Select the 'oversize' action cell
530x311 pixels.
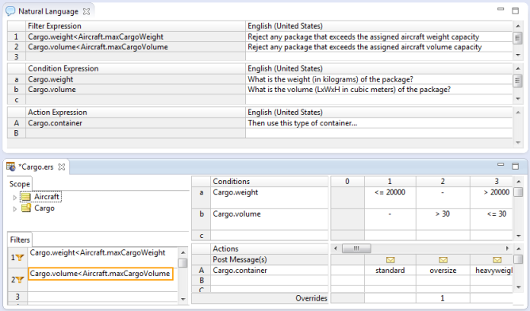(443, 271)
